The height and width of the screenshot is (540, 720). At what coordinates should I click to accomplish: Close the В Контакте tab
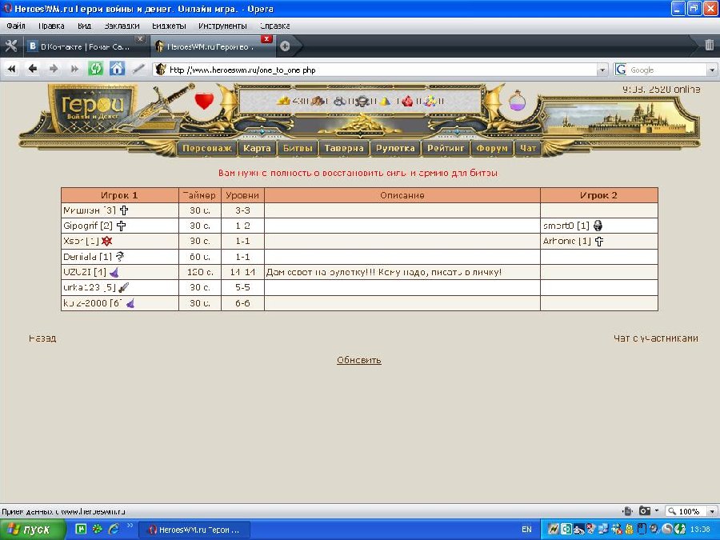click(140, 38)
